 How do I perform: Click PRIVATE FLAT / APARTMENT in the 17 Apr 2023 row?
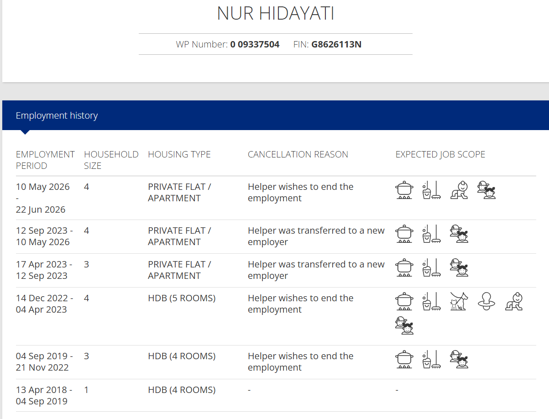tap(179, 270)
